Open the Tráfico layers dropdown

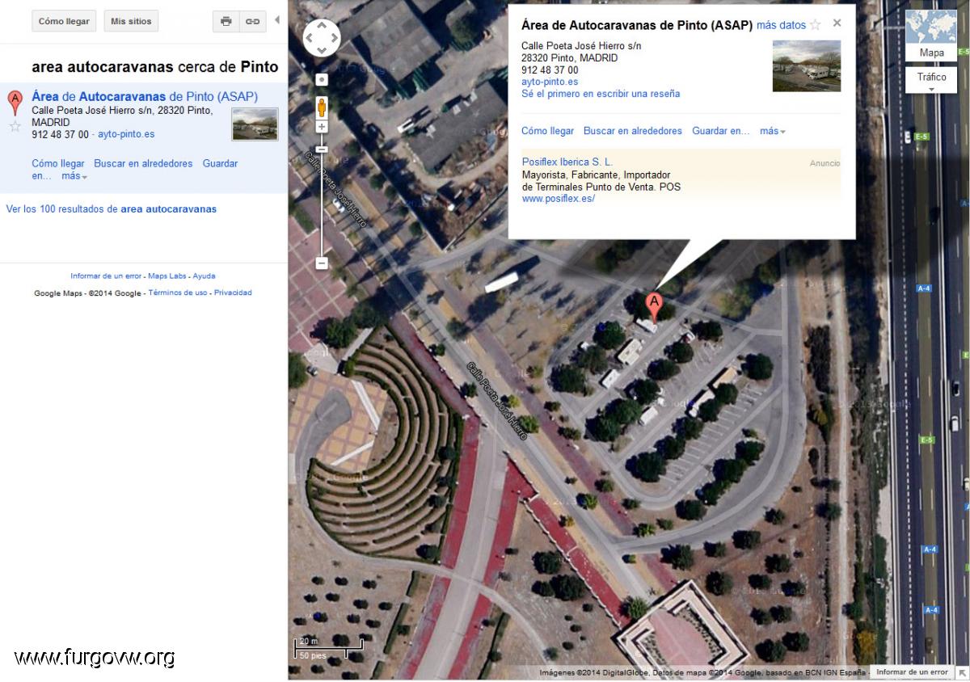[931, 81]
